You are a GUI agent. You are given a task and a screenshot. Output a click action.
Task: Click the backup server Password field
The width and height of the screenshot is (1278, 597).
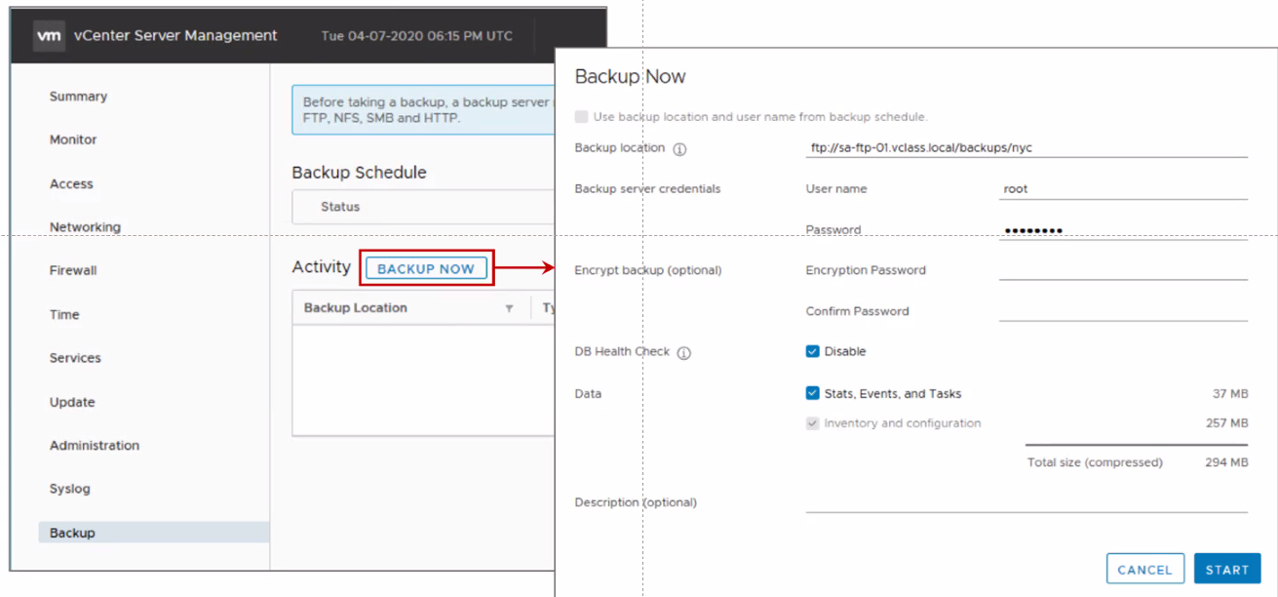tap(1123, 230)
